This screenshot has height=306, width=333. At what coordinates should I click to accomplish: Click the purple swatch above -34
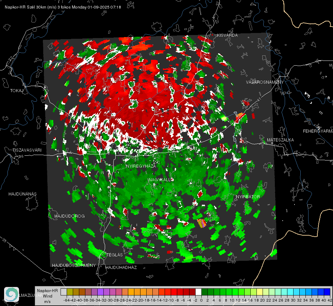100,292
